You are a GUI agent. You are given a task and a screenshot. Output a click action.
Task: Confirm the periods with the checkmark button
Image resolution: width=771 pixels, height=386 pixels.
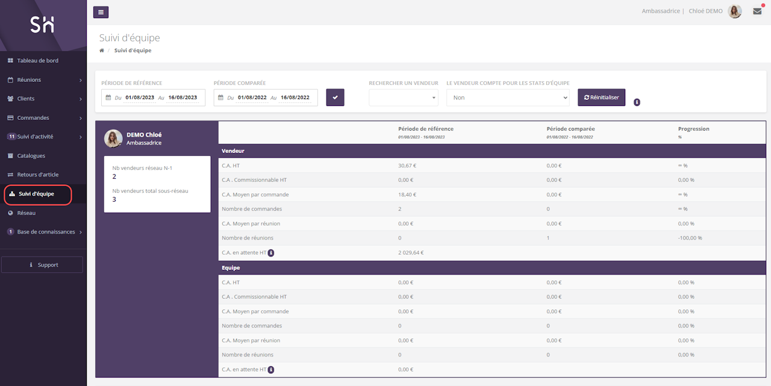point(335,98)
